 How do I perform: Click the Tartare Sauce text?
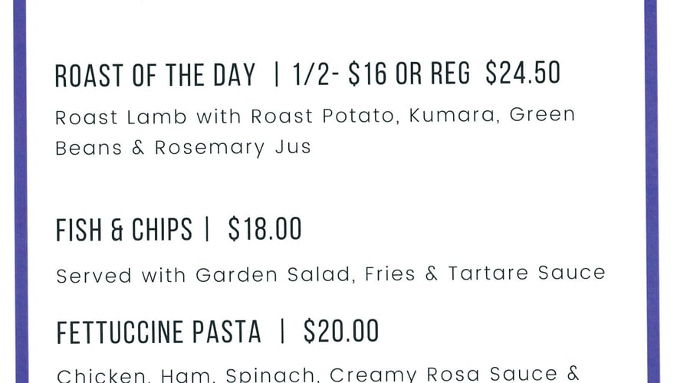pyautogui.click(x=527, y=273)
